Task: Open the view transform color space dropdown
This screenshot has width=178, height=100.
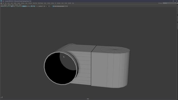Action: [x=61, y=6]
